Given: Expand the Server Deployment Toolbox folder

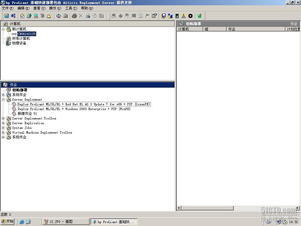Looking at the screenshot, I should tap(3, 118).
